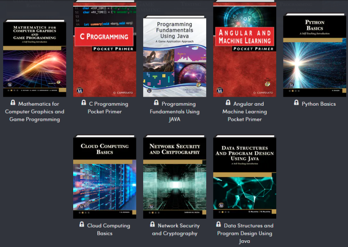This screenshot has height=247, width=348.
Task: Open Mathematics for Computer Graphics book cover
Action: [x=35, y=58]
